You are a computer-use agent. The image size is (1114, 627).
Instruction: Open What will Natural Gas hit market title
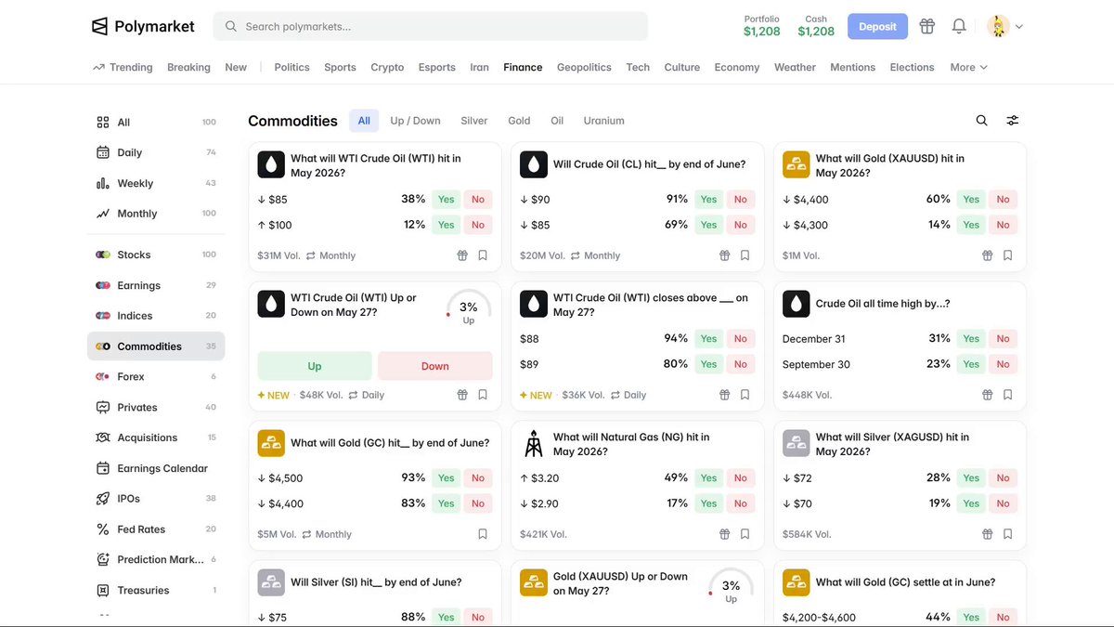coord(631,444)
